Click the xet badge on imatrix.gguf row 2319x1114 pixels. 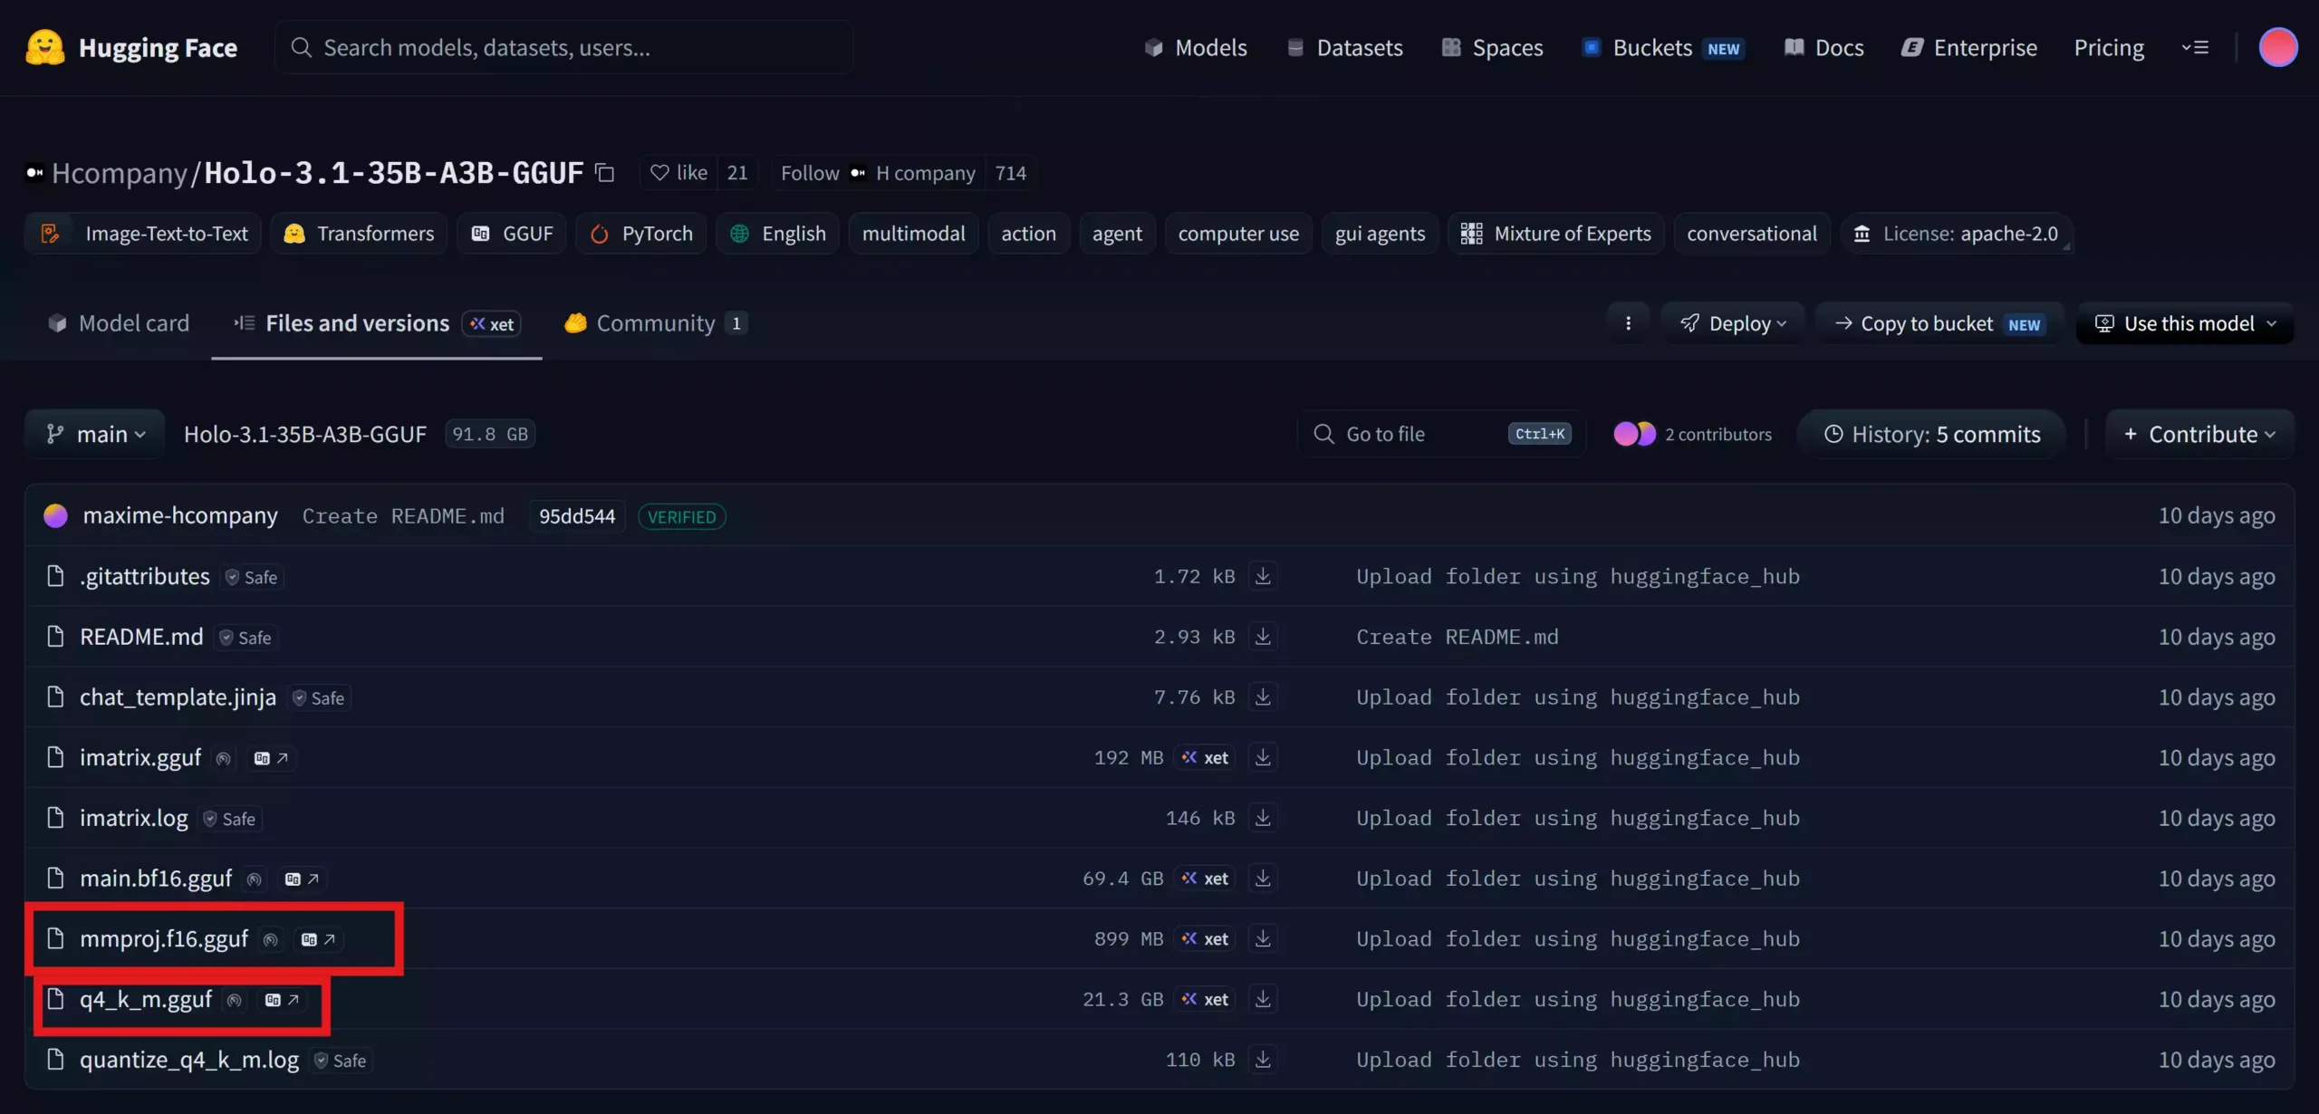(1206, 757)
